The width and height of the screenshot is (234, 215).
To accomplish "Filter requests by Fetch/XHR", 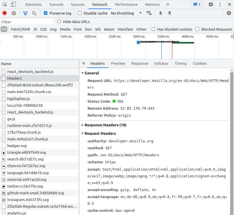I will point(20,29).
